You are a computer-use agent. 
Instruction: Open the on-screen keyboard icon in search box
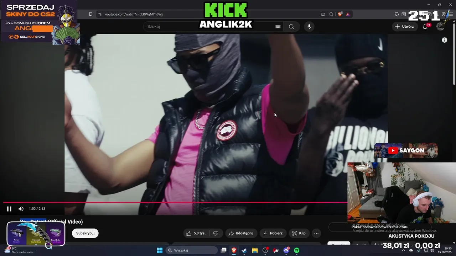[278, 27]
